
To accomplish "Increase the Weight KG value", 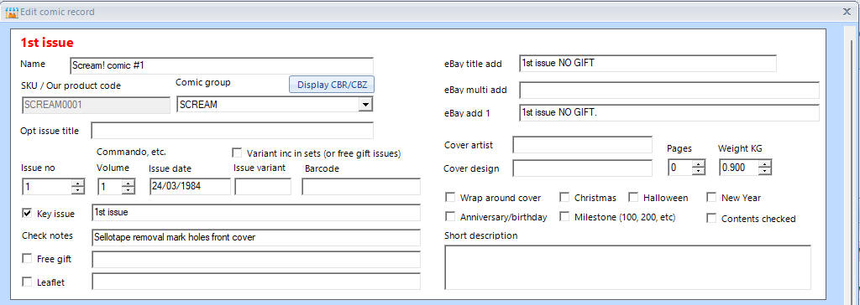I will [x=765, y=163].
